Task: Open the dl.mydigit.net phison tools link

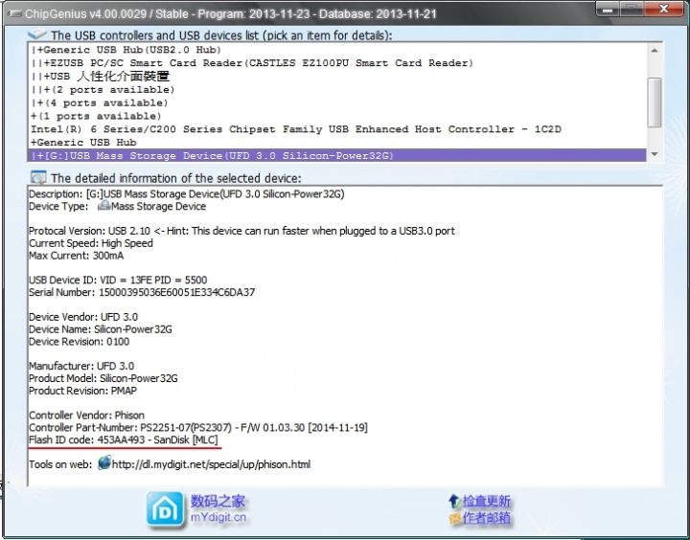Action: tap(211, 464)
